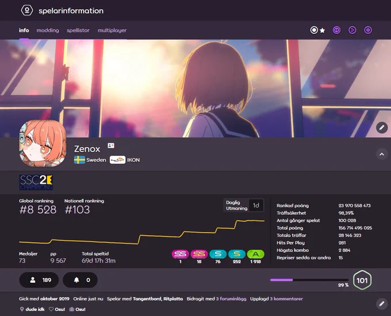The image size is (391, 316).
Task: Select the osu!mania mode icon
Action: [368, 30]
